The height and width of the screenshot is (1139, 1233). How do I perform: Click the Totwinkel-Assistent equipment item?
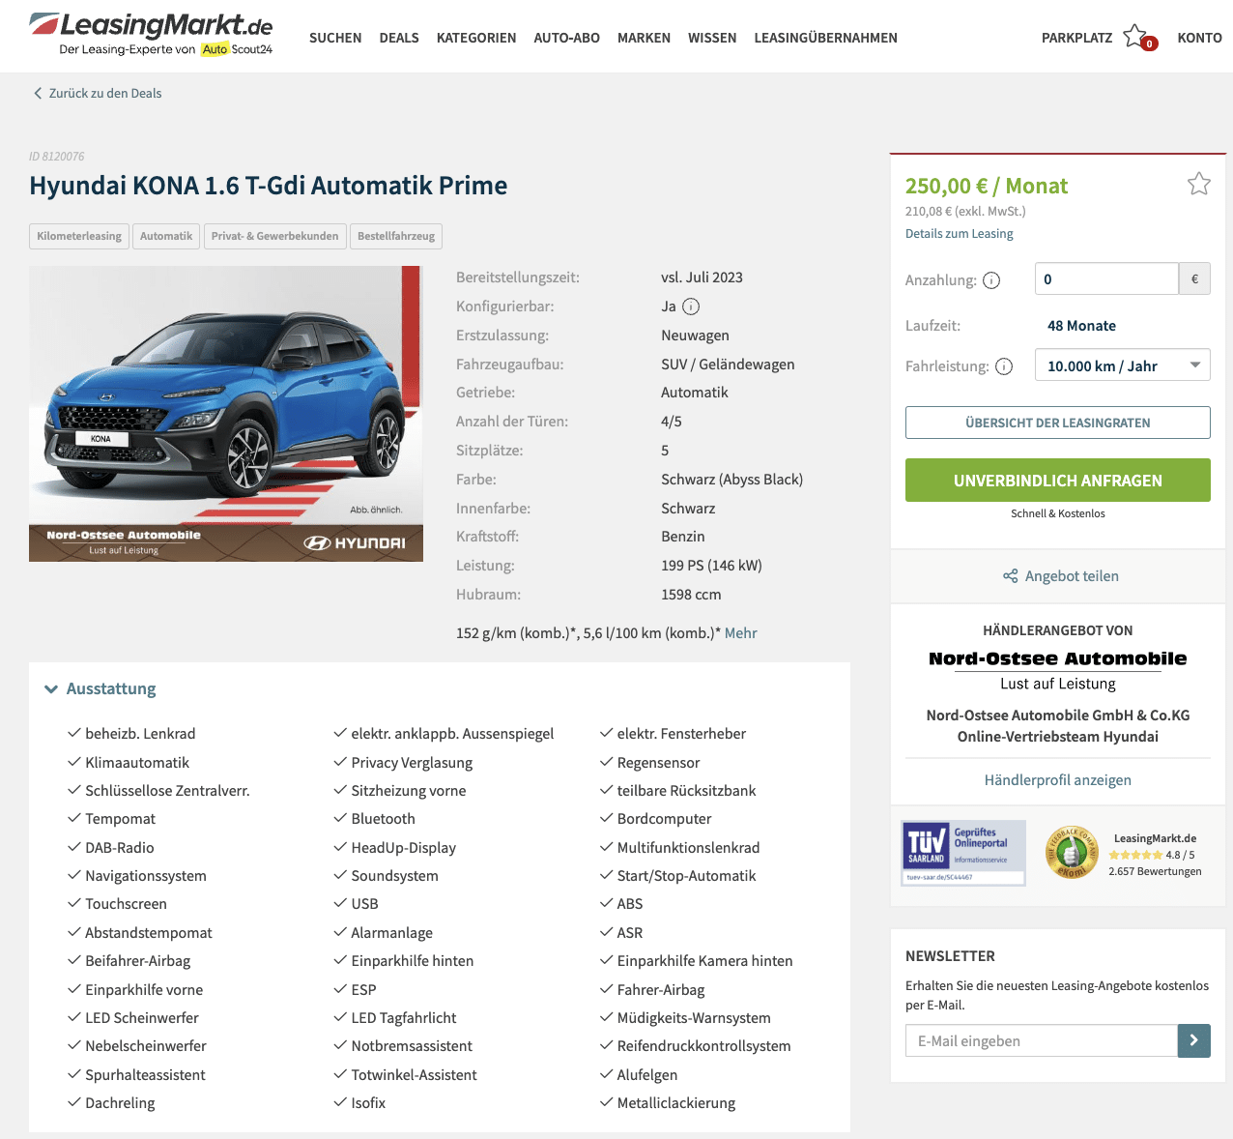415,1075
